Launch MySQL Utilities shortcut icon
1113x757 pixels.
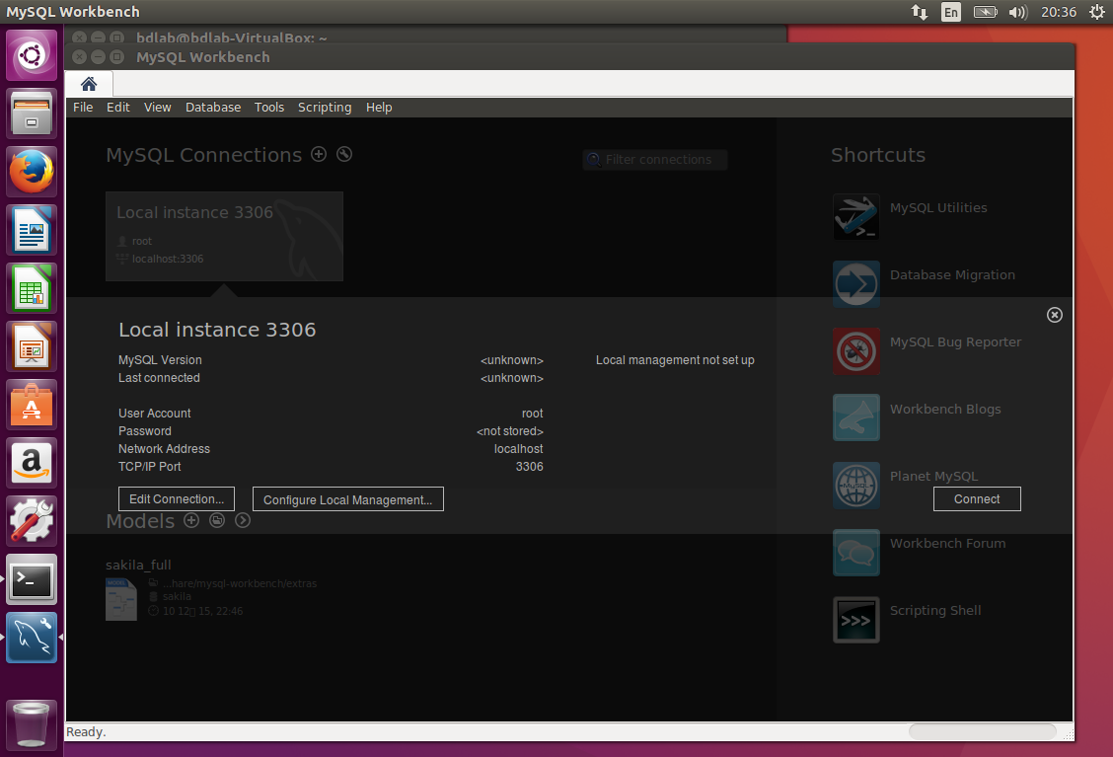856,216
